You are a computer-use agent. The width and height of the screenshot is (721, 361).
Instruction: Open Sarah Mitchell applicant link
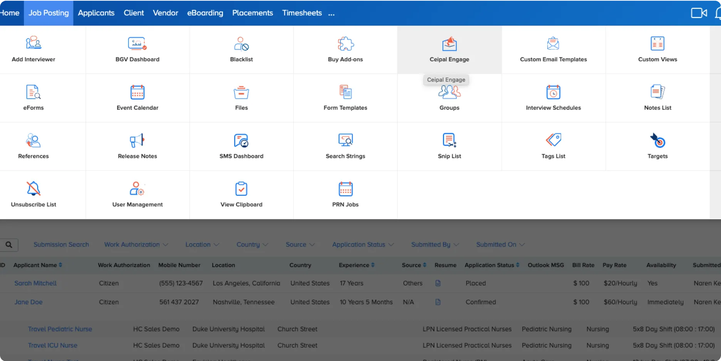(x=35, y=283)
